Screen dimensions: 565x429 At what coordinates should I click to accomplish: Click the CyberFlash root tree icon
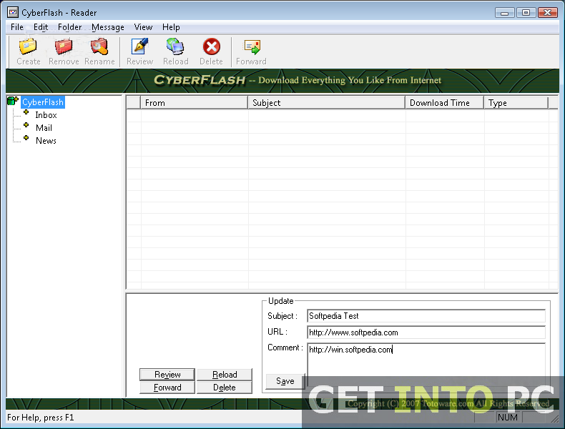click(13, 102)
